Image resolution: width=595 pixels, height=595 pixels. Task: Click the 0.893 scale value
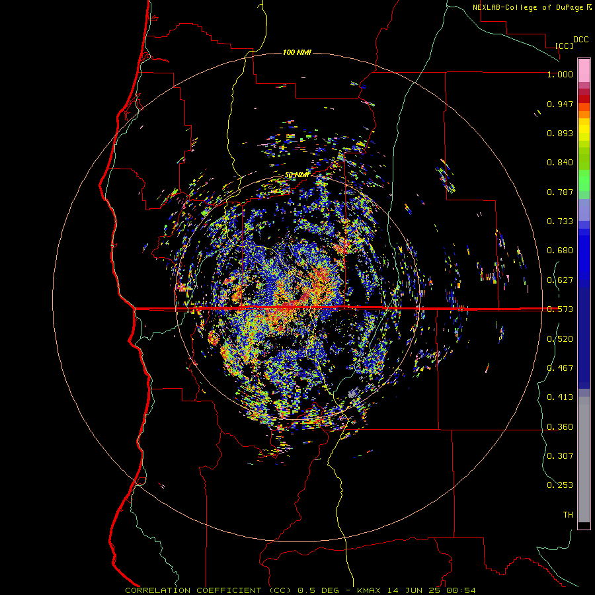(x=560, y=133)
